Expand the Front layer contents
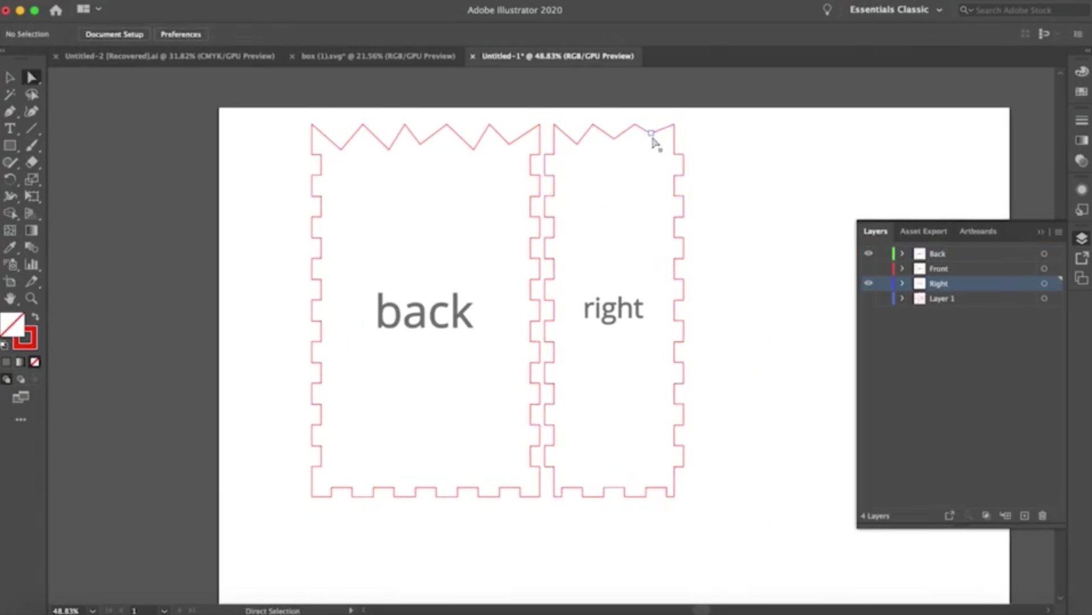 tap(902, 268)
